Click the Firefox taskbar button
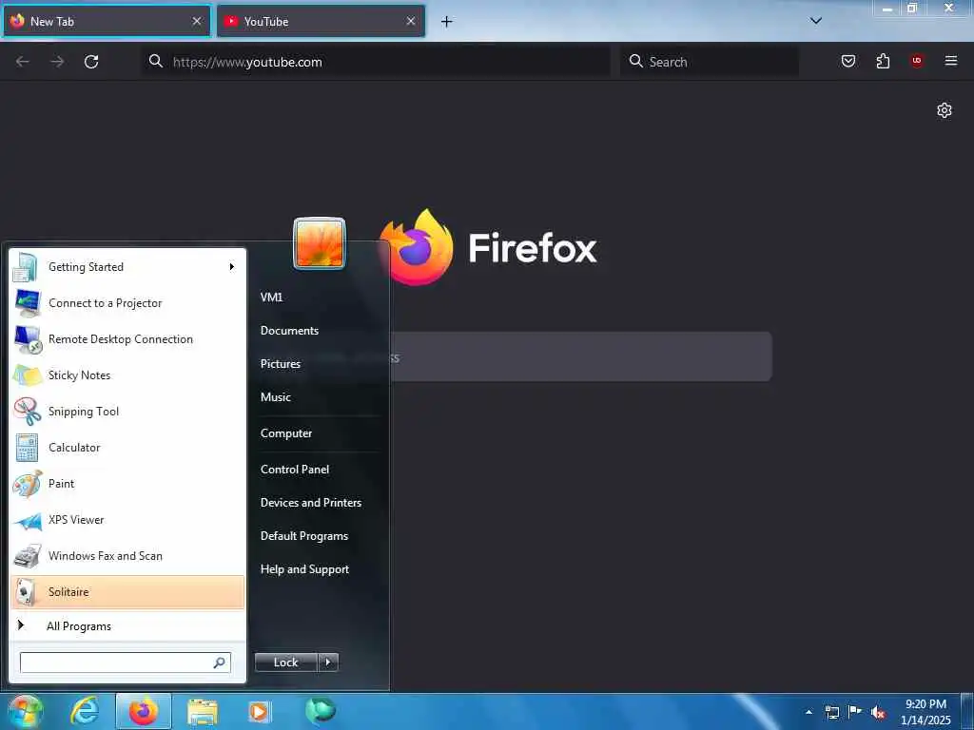974x730 pixels. [x=144, y=711]
